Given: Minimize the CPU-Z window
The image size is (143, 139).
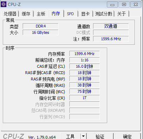Looking at the screenshot, I should (112, 5).
